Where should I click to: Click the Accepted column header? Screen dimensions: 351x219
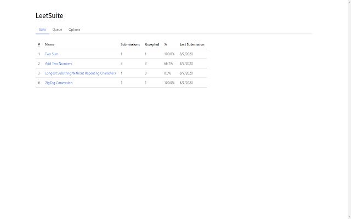pos(152,44)
